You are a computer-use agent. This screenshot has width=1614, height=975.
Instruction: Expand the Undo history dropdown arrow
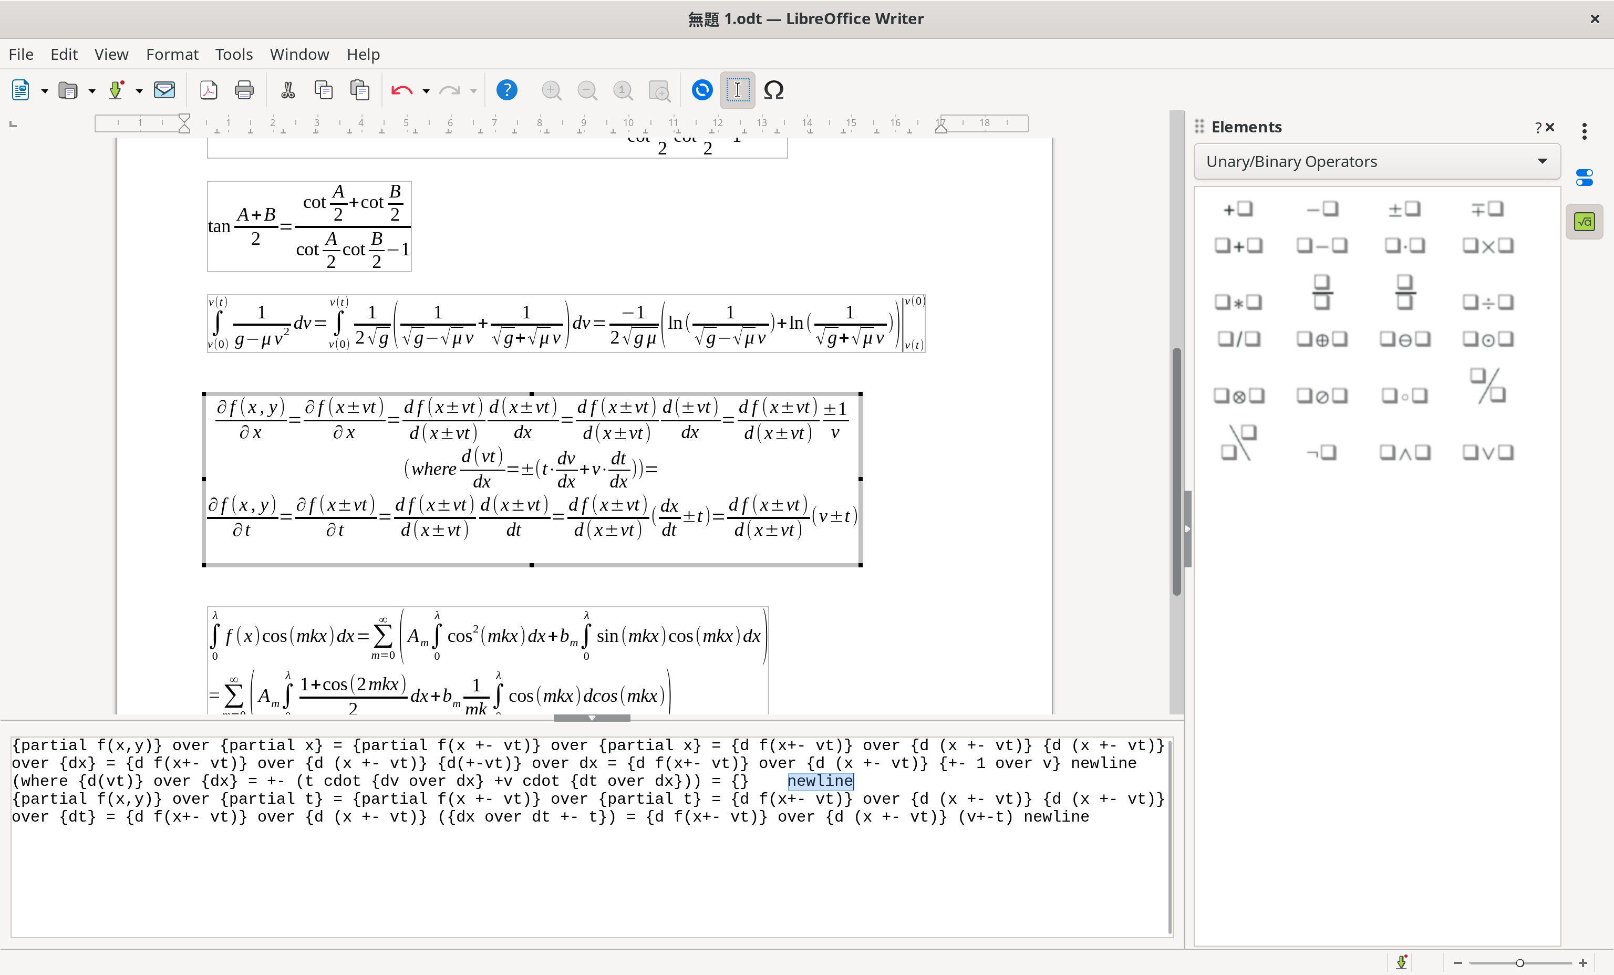coord(426,91)
